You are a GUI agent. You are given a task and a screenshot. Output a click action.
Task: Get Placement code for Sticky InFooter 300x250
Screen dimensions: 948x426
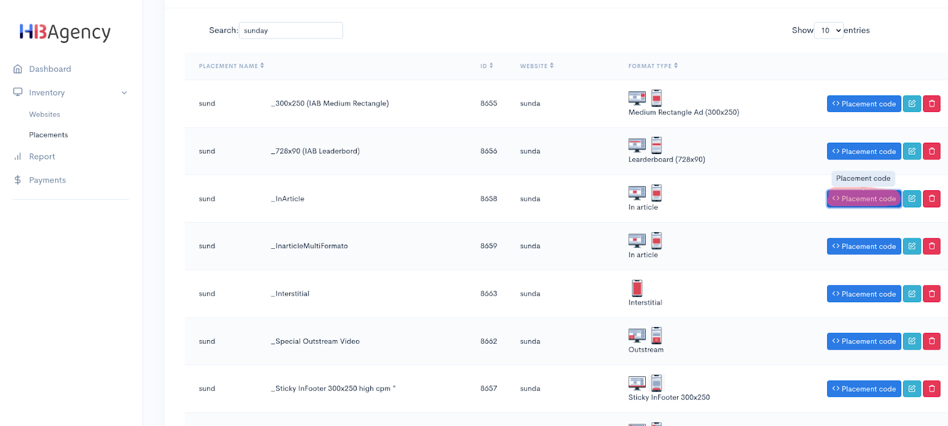point(864,389)
